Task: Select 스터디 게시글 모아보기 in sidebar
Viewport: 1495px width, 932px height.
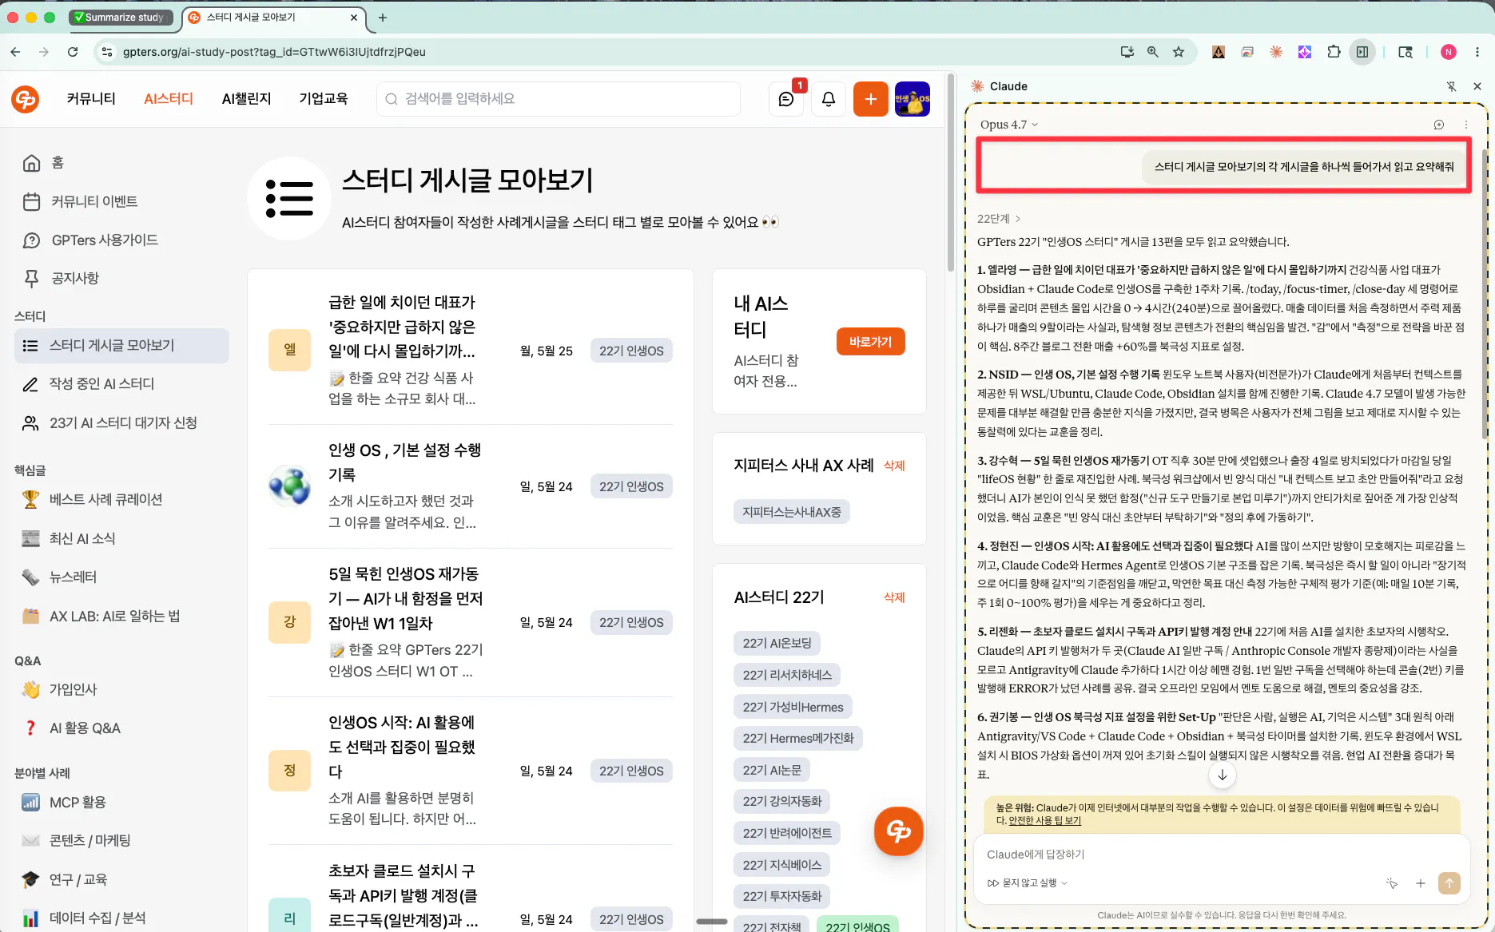Action: pos(121,345)
